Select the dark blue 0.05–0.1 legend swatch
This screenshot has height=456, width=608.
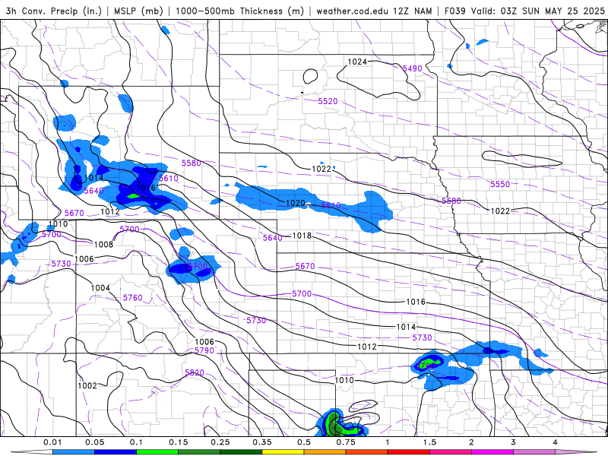click(x=116, y=452)
